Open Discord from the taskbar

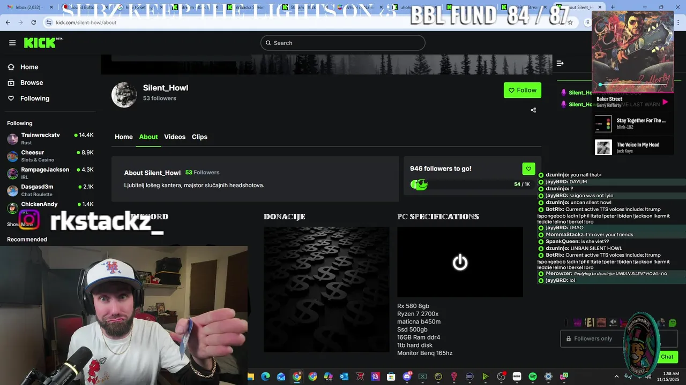(407, 376)
